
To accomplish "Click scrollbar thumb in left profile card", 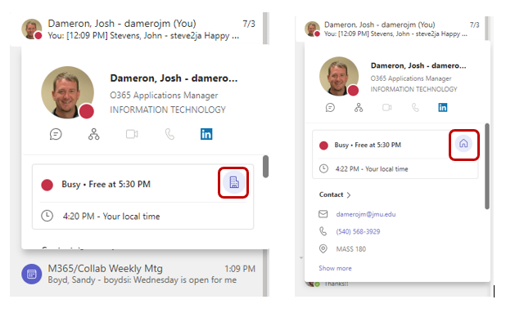I will tap(265, 167).
